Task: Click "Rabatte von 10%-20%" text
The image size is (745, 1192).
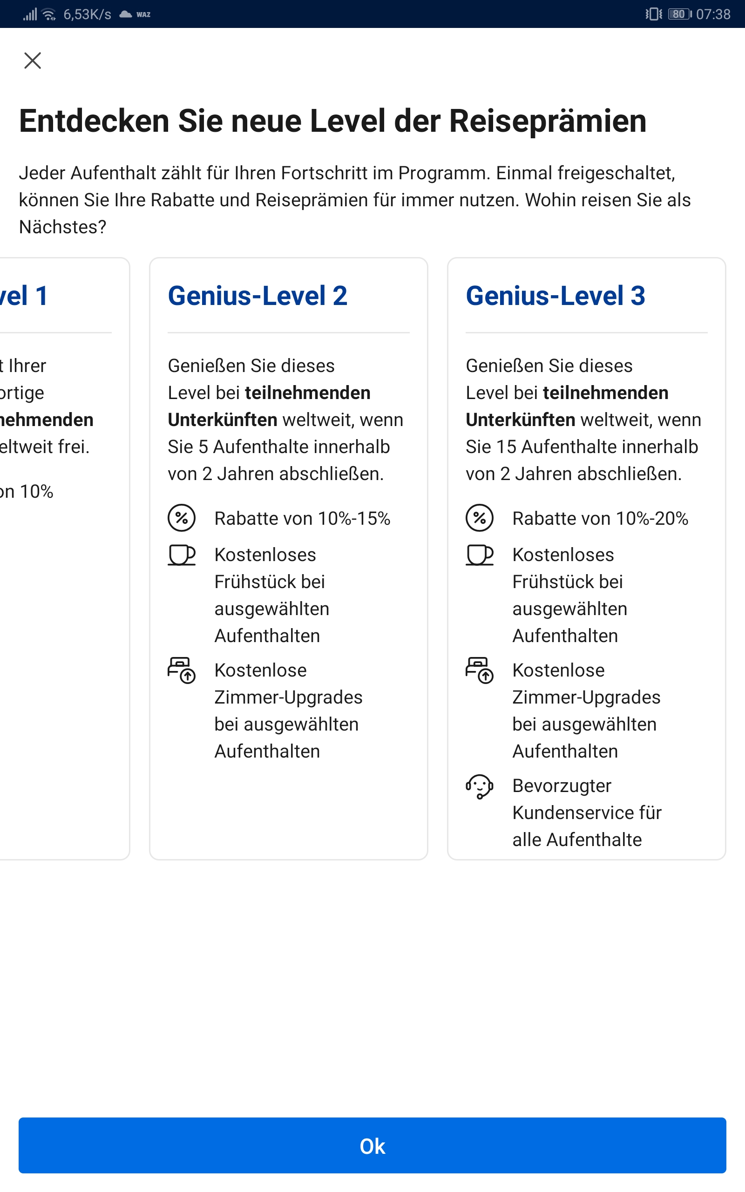Action: click(600, 519)
